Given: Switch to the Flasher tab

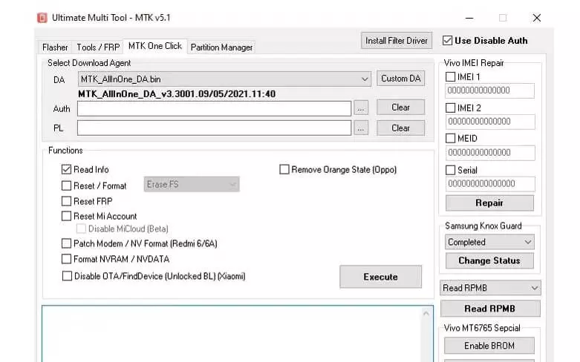Looking at the screenshot, I should click(x=55, y=47).
